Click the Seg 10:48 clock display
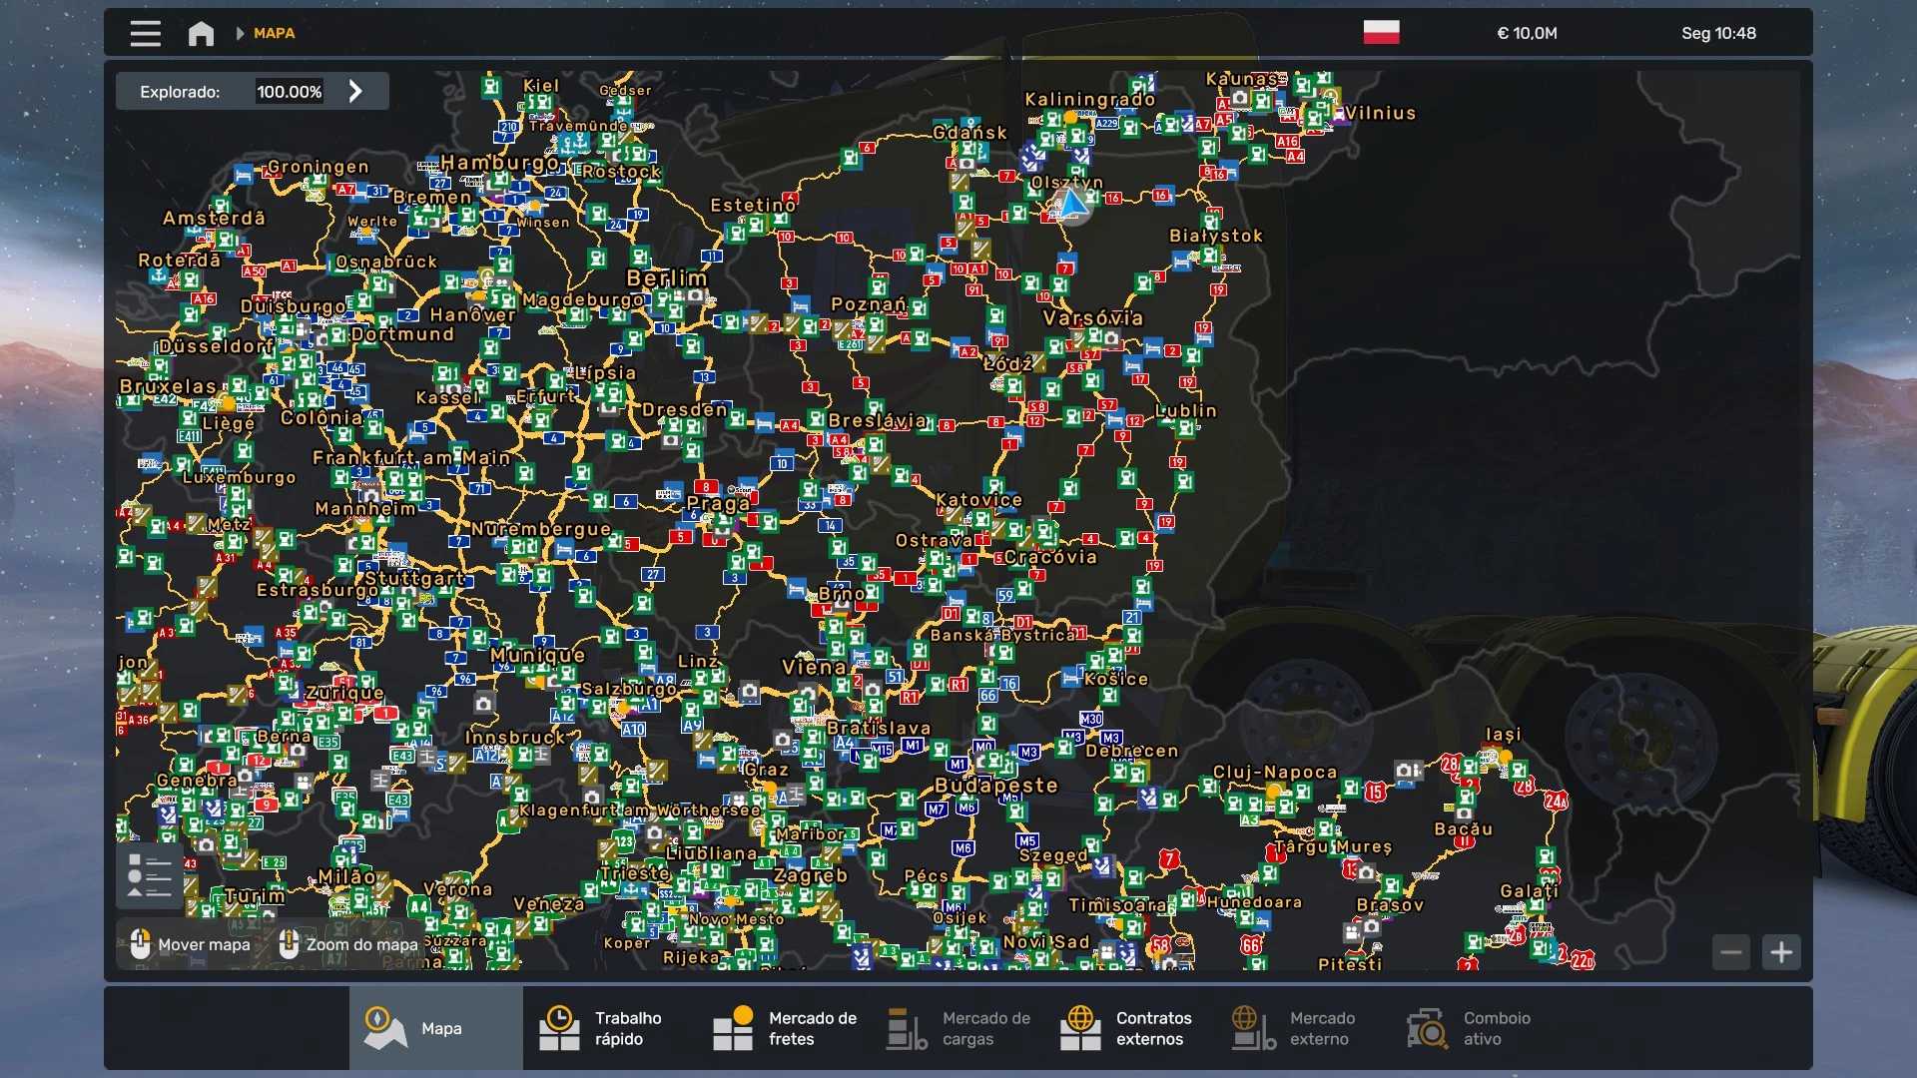Viewport: 1917px width, 1078px height. tap(1717, 33)
